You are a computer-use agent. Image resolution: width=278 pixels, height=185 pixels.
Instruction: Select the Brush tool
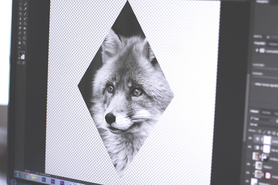pyautogui.click(x=25, y=14)
